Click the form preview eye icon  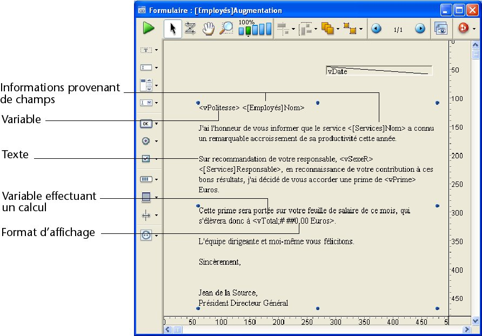coord(441,29)
